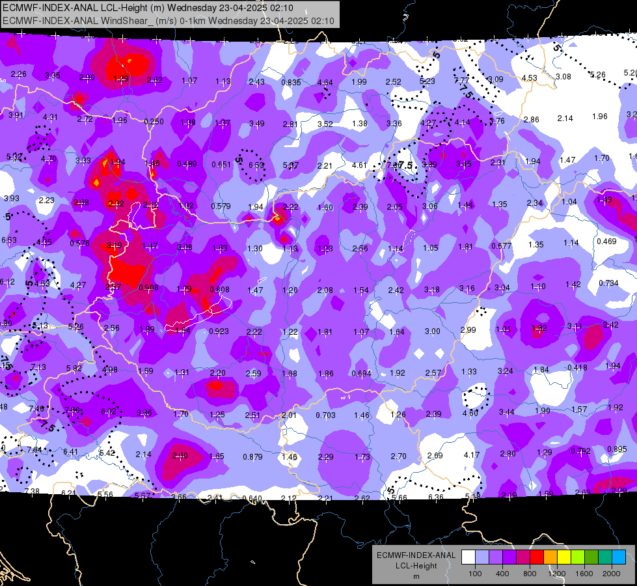Click the wind shear value 0.694

pyautogui.click(x=362, y=374)
